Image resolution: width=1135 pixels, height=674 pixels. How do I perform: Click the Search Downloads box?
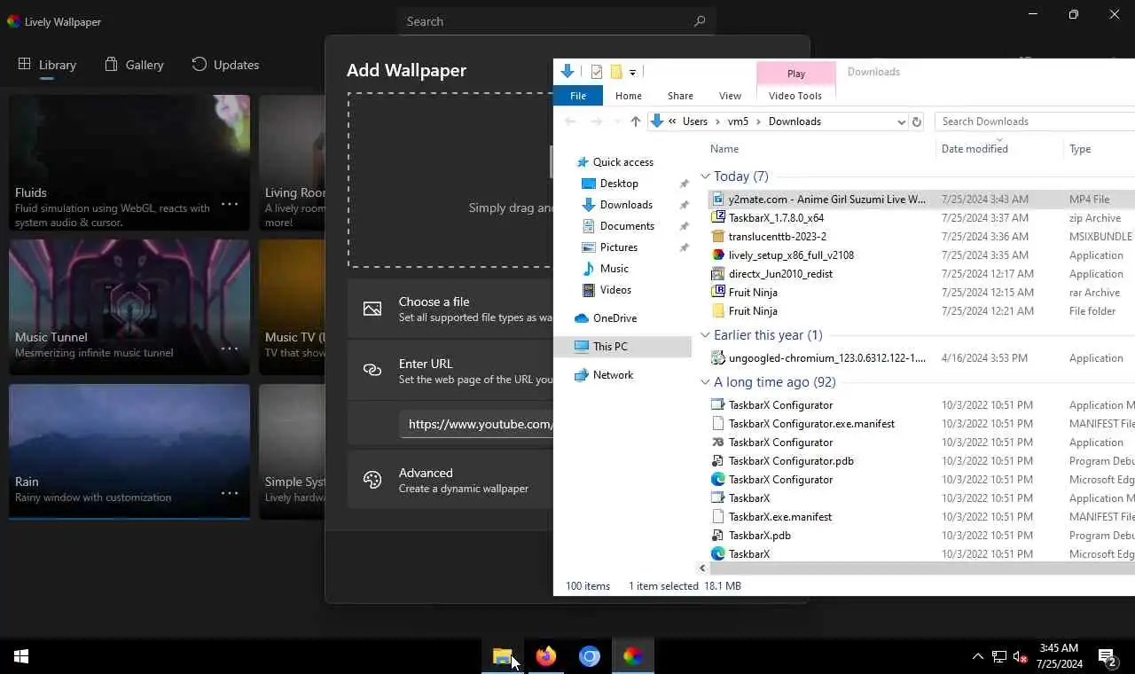pyautogui.click(x=1035, y=121)
